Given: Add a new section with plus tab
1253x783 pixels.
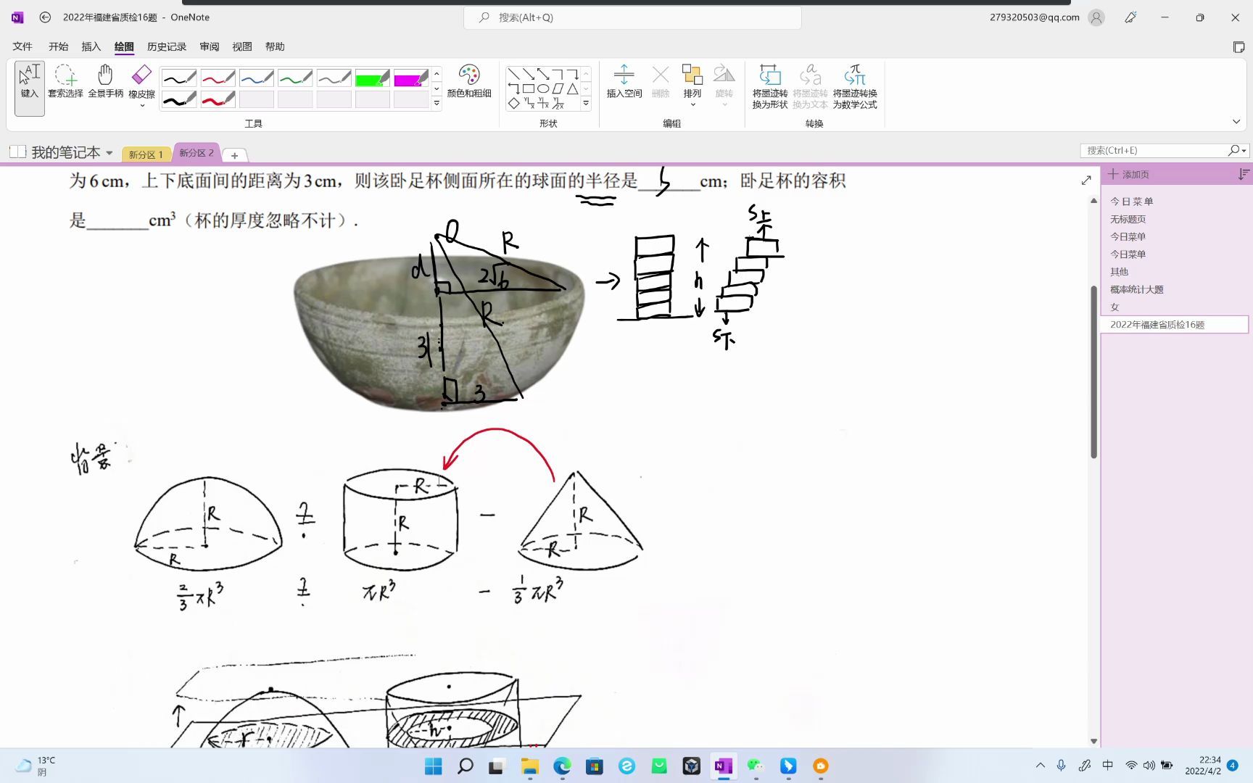Looking at the screenshot, I should coord(234,155).
